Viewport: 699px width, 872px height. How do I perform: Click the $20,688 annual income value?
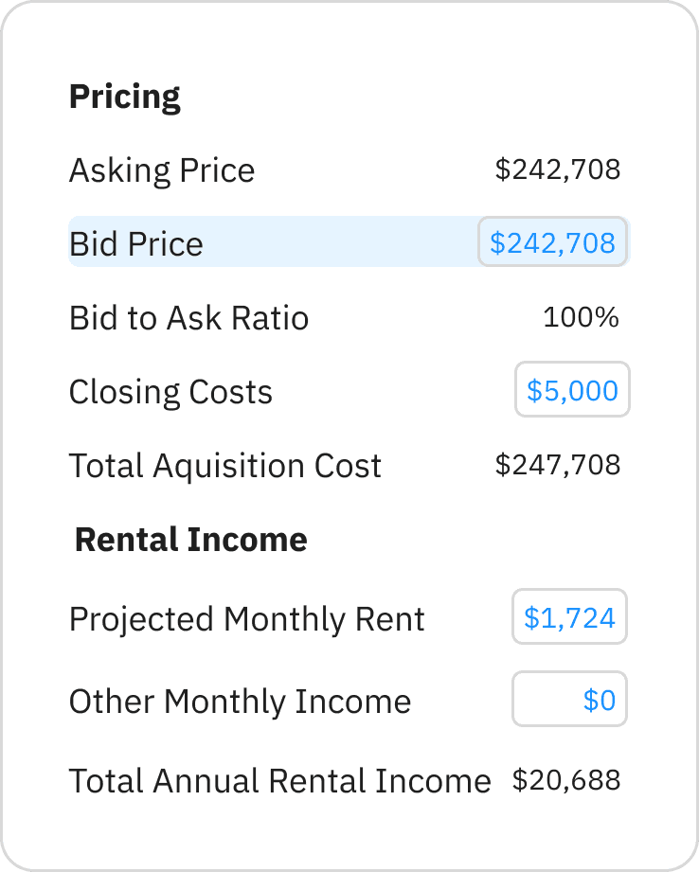pos(566,780)
